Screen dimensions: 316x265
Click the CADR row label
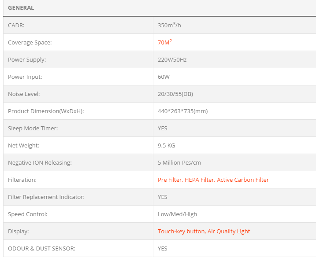pyautogui.click(x=16, y=25)
